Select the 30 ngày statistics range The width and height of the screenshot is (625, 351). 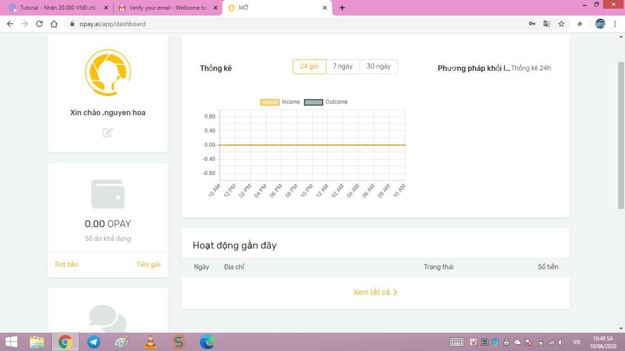tap(379, 66)
